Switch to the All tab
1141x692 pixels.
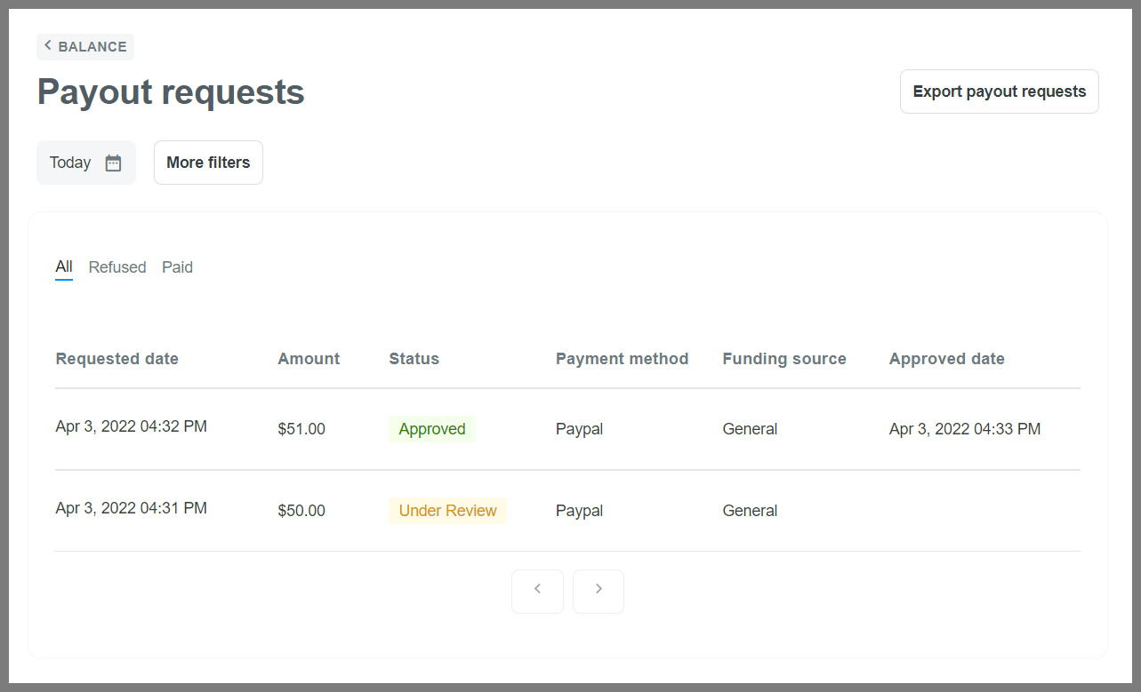point(64,267)
